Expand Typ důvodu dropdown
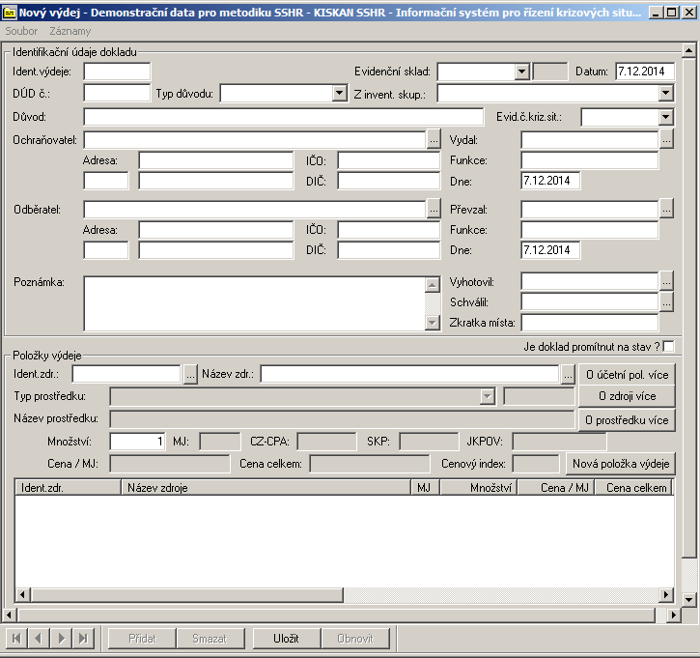The width and height of the screenshot is (700, 658). [339, 94]
